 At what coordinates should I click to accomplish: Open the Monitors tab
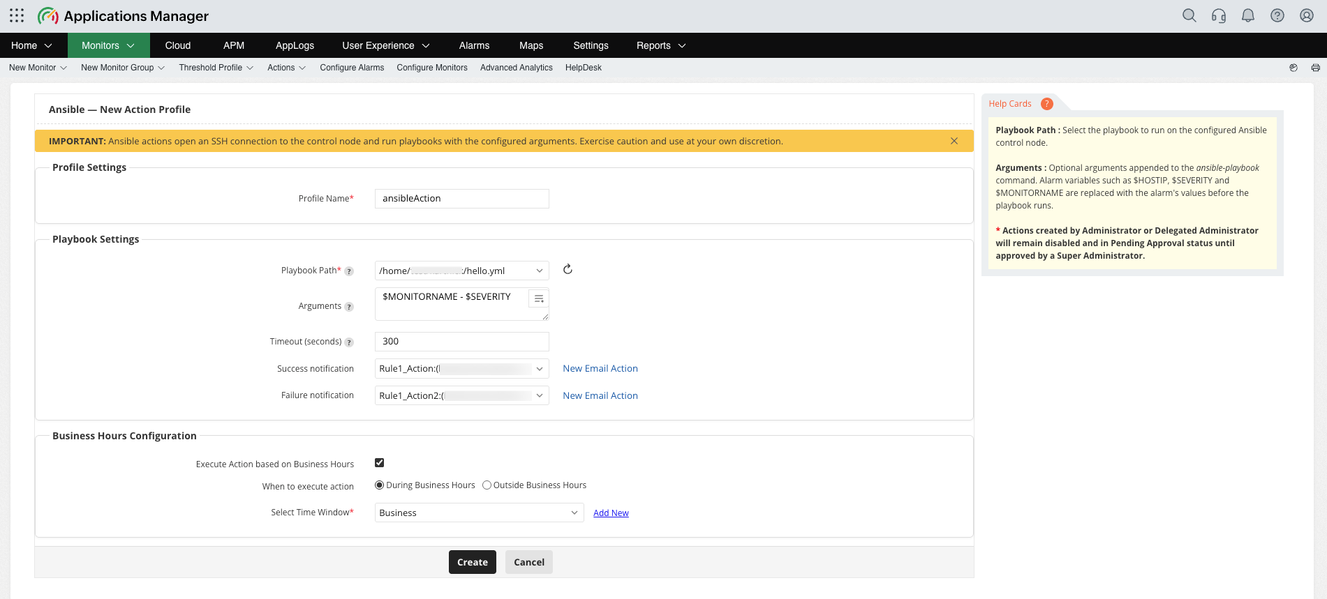pos(108,45)
